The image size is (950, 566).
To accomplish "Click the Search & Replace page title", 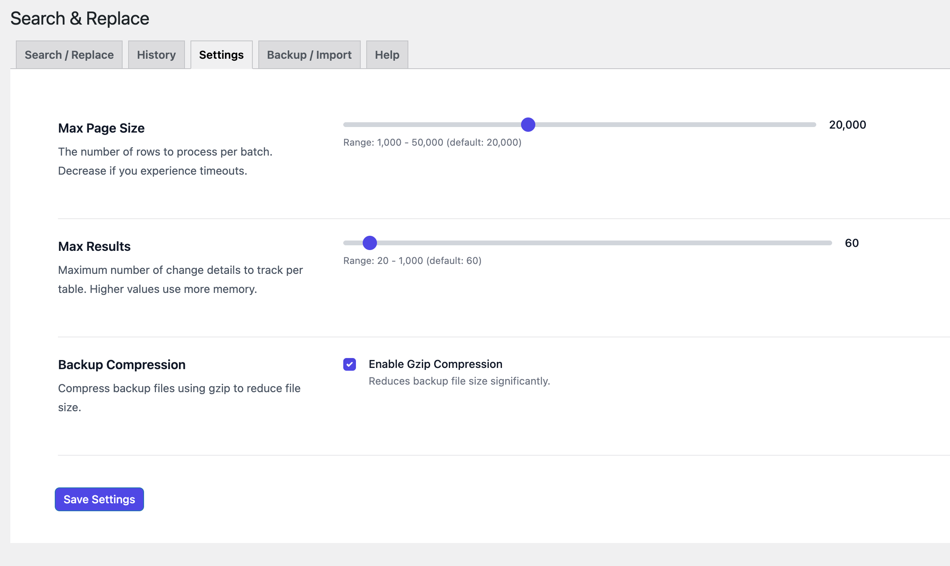I will [x=79, y=19].
